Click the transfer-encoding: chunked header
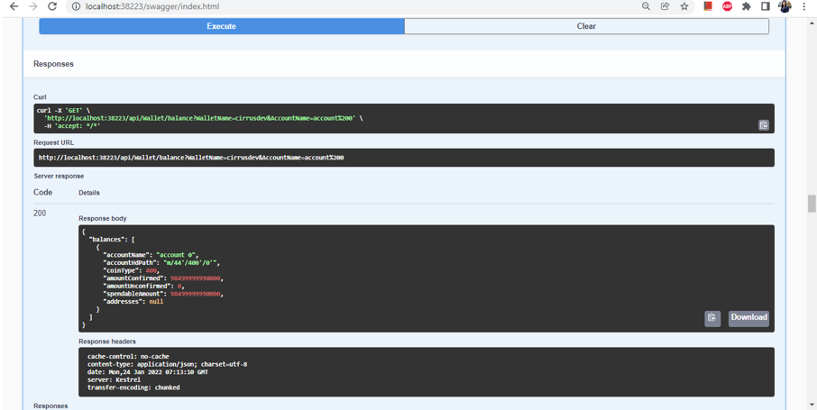817x410 pixels. pyautogui.click(x=133, y=387)
